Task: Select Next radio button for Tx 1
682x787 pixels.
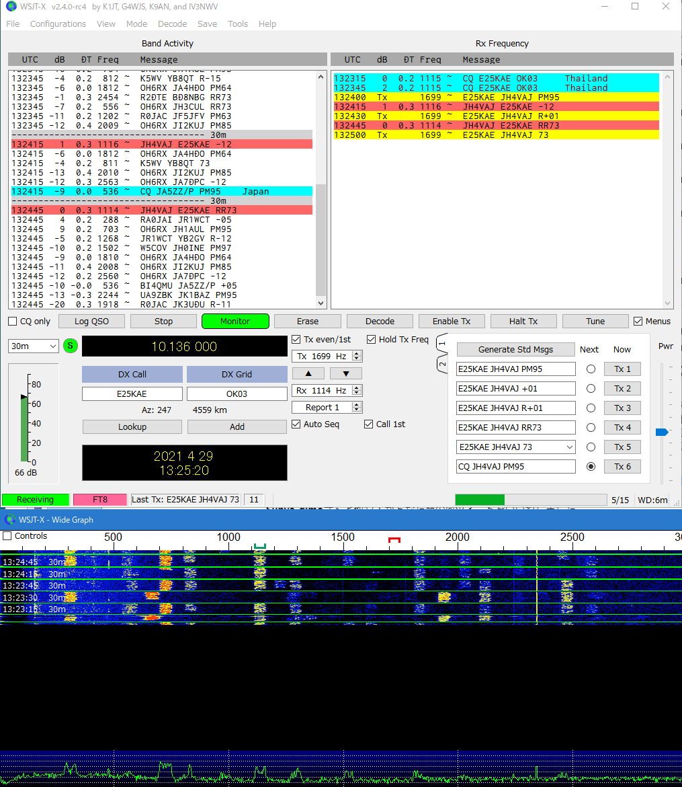Action: point(591,369)
